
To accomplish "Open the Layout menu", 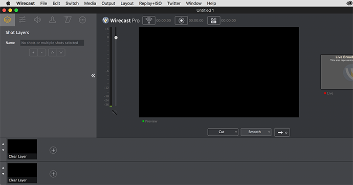I will pos(127,4).
